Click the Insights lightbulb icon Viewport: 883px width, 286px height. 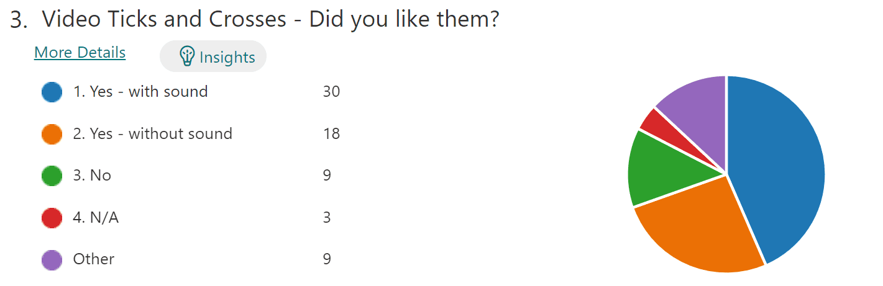pos(187,56)
